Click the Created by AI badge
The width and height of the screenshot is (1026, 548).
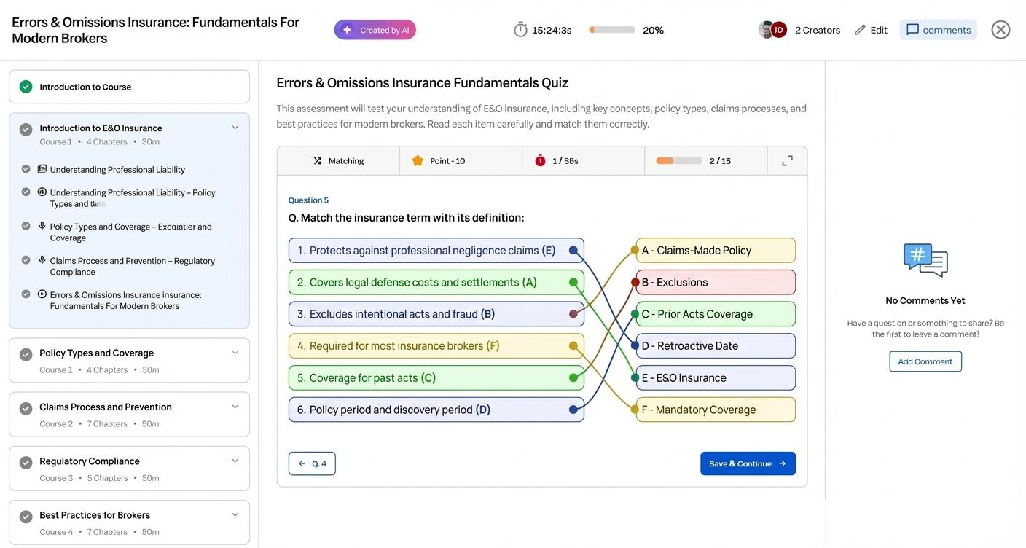pos(375,29)
